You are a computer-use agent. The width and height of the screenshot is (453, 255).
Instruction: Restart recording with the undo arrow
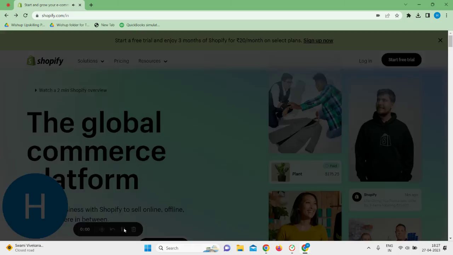[x=112, y=229]
